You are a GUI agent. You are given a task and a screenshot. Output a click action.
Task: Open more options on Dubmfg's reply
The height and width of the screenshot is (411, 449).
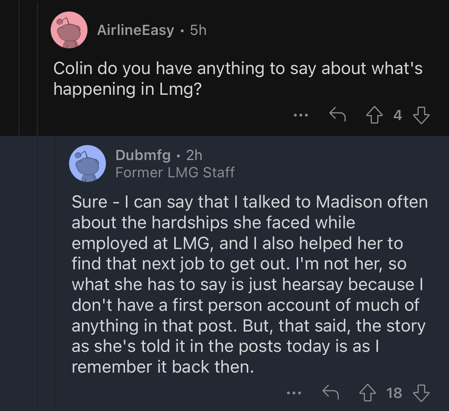(294, 393)
